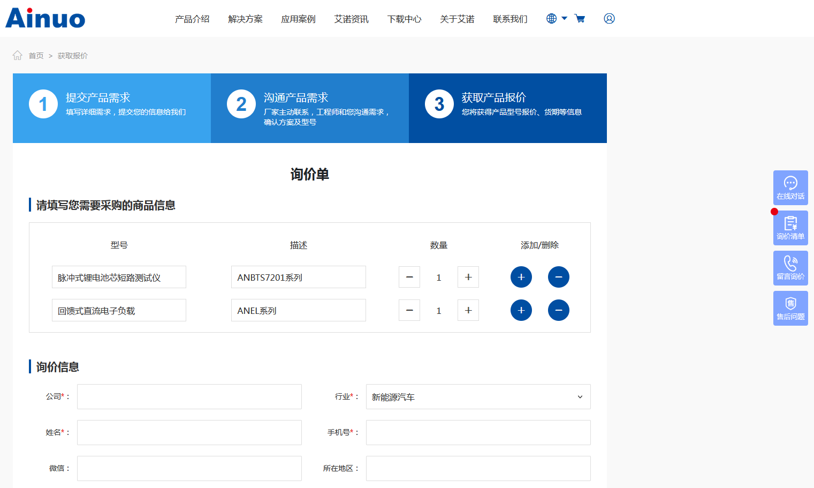
Task: Open 应用案例 menu
Action: click(x=298, y=19)
